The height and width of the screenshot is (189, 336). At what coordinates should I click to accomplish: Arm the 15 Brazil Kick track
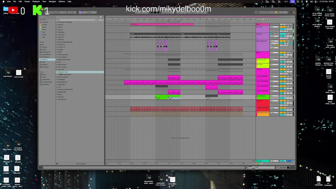(x=291, y=108)
